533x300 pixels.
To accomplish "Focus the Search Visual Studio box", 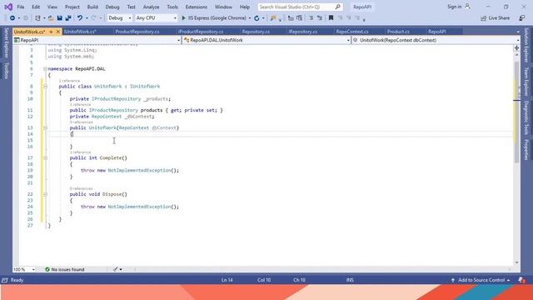I will [300, 7].
